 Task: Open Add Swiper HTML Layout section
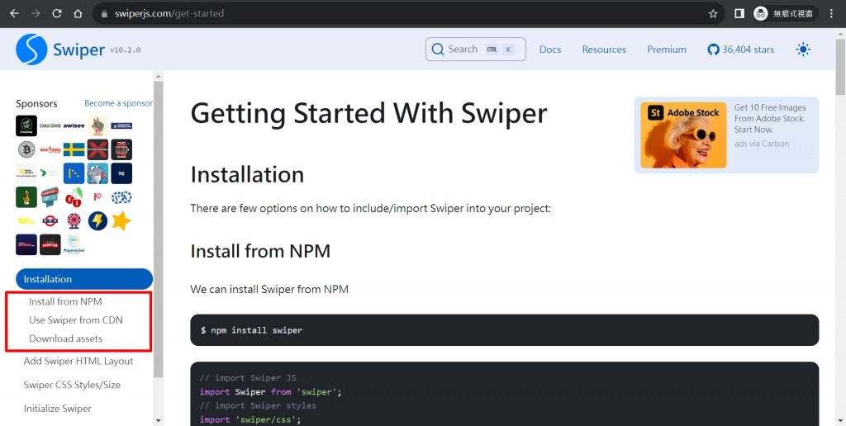[x=78, y=361]
